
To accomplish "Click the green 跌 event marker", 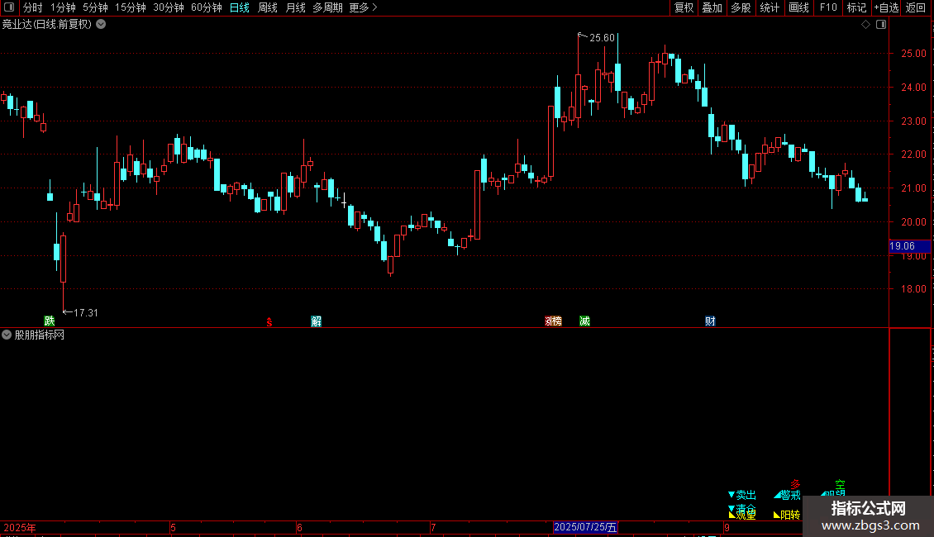I will tap(50, 321).
